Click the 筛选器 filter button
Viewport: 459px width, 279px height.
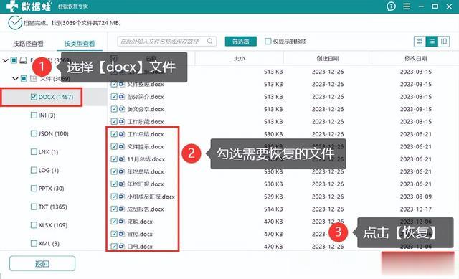(241, 42)
